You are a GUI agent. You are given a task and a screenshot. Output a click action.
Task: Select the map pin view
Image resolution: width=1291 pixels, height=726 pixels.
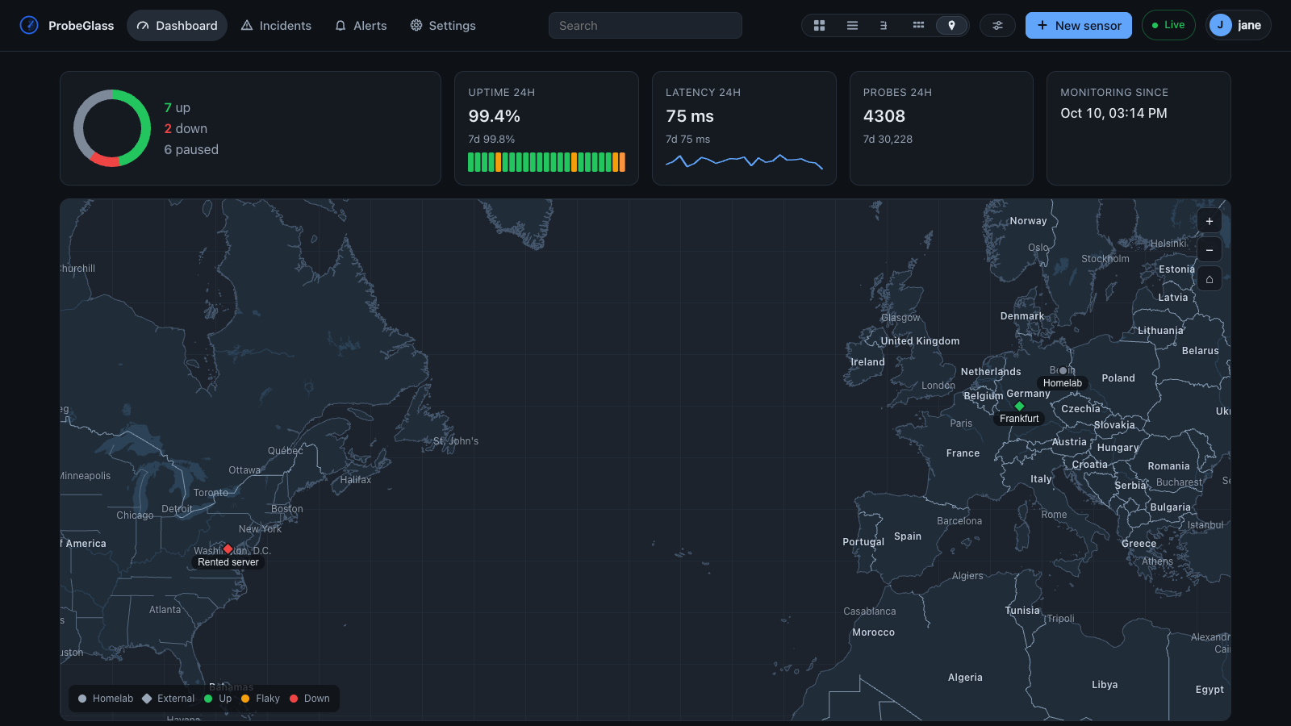(951, 26)
